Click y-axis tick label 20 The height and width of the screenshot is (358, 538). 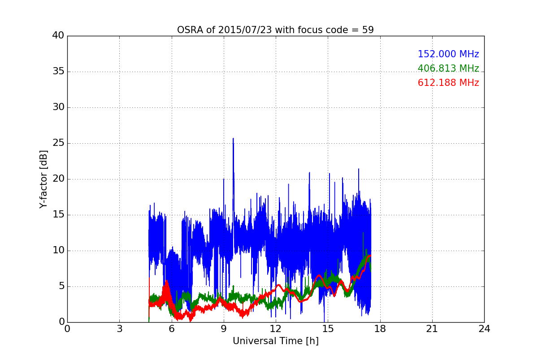point(58,179)
